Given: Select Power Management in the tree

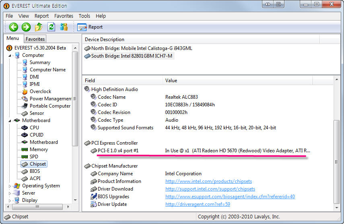Looking at the screenshot, I should click(x=51, y=99).
